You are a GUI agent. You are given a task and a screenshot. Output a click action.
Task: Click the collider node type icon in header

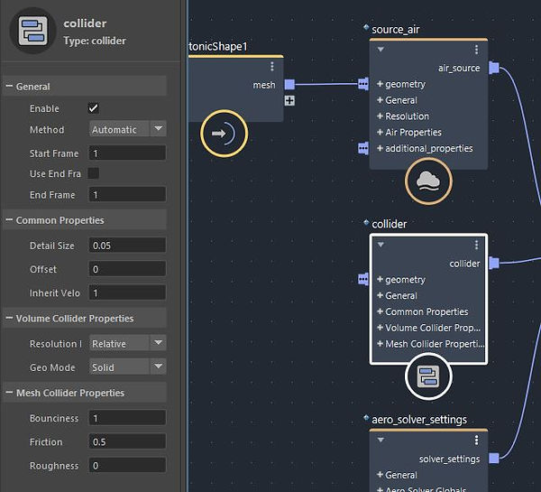(x=32, y=31)
